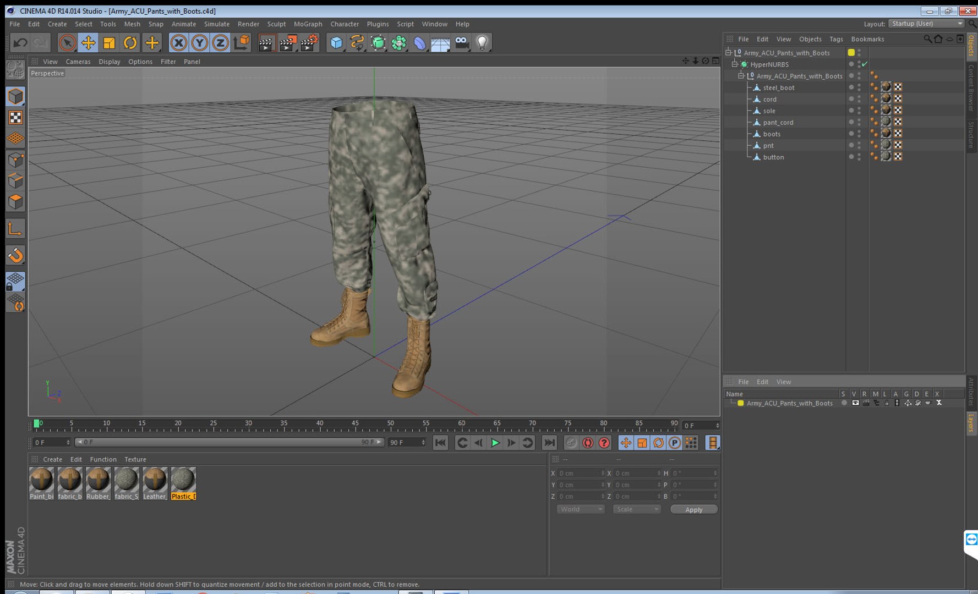Toggle X axis lock
The image size is (978, 594).
[178, 42]
